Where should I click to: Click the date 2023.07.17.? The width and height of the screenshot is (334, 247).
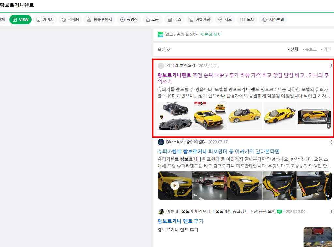(x=218, y=142)
